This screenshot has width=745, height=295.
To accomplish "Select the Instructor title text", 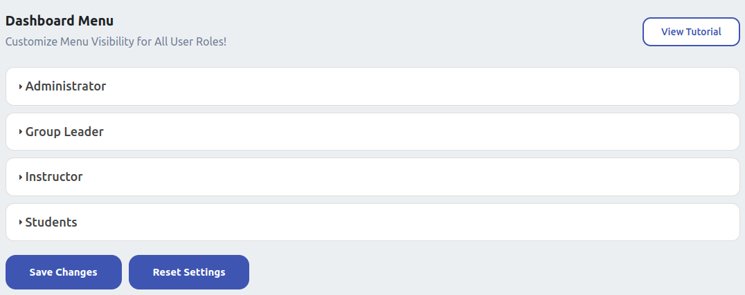I will tap(54, 177).
